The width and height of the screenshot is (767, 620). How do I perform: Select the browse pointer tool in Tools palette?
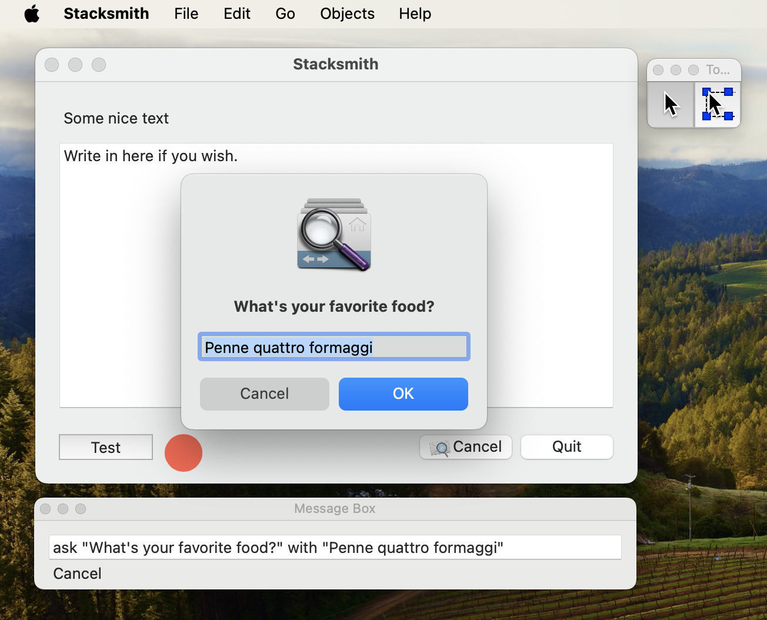click(x=671, y=105)
